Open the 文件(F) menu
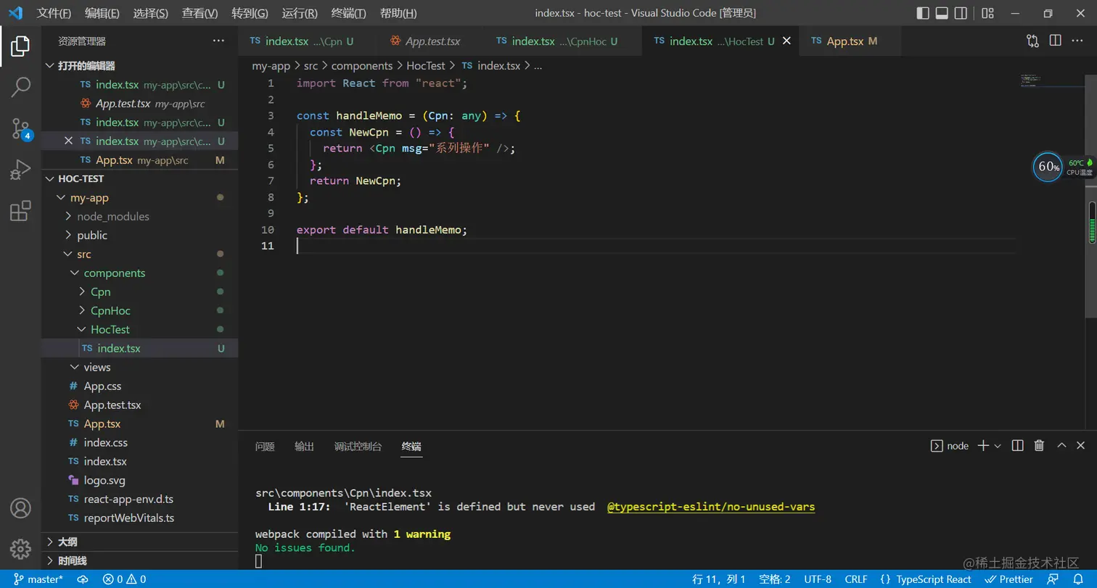This screenshot has height=588, width=1097. click(x=54, y=13)
